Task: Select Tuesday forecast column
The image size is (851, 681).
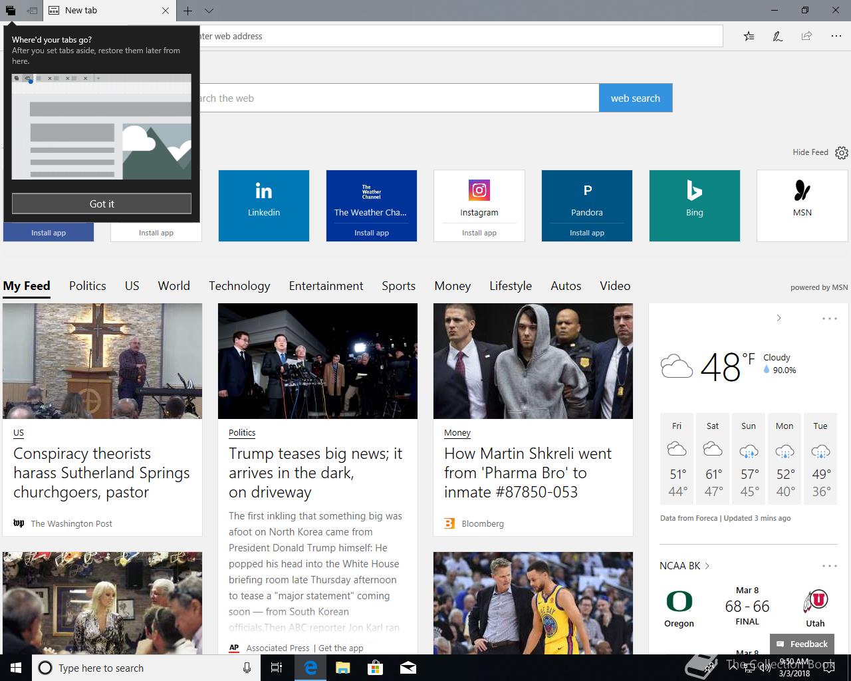Action: pos(820,459)
